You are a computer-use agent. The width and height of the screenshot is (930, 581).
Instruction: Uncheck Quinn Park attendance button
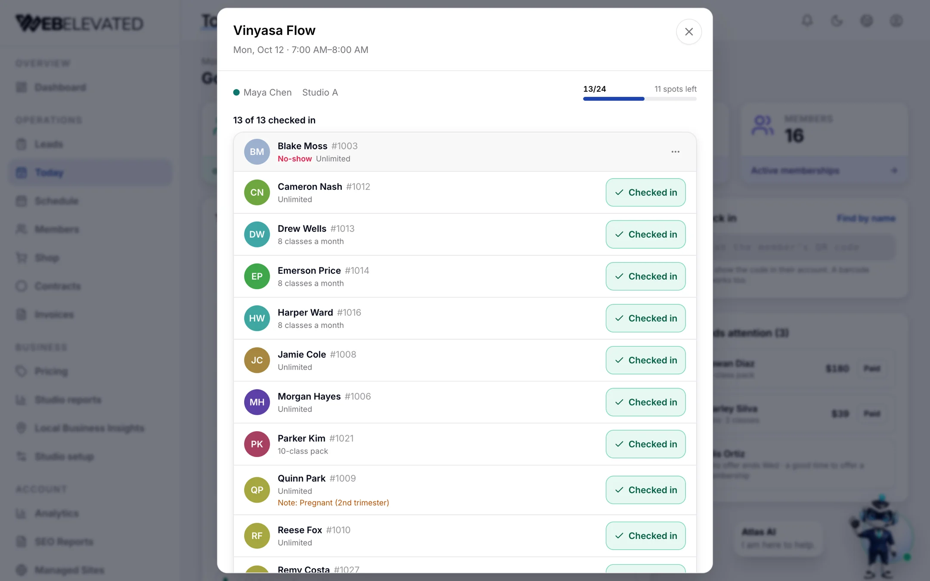coord(645,490)
